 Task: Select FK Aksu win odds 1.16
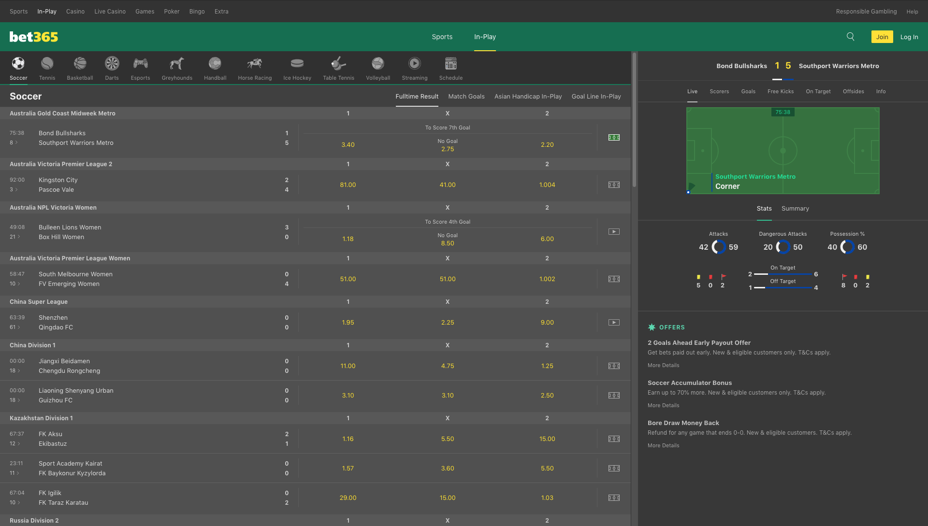[x=348, y=439]
